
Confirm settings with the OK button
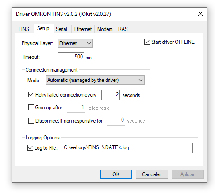click(x=116, y=174)
